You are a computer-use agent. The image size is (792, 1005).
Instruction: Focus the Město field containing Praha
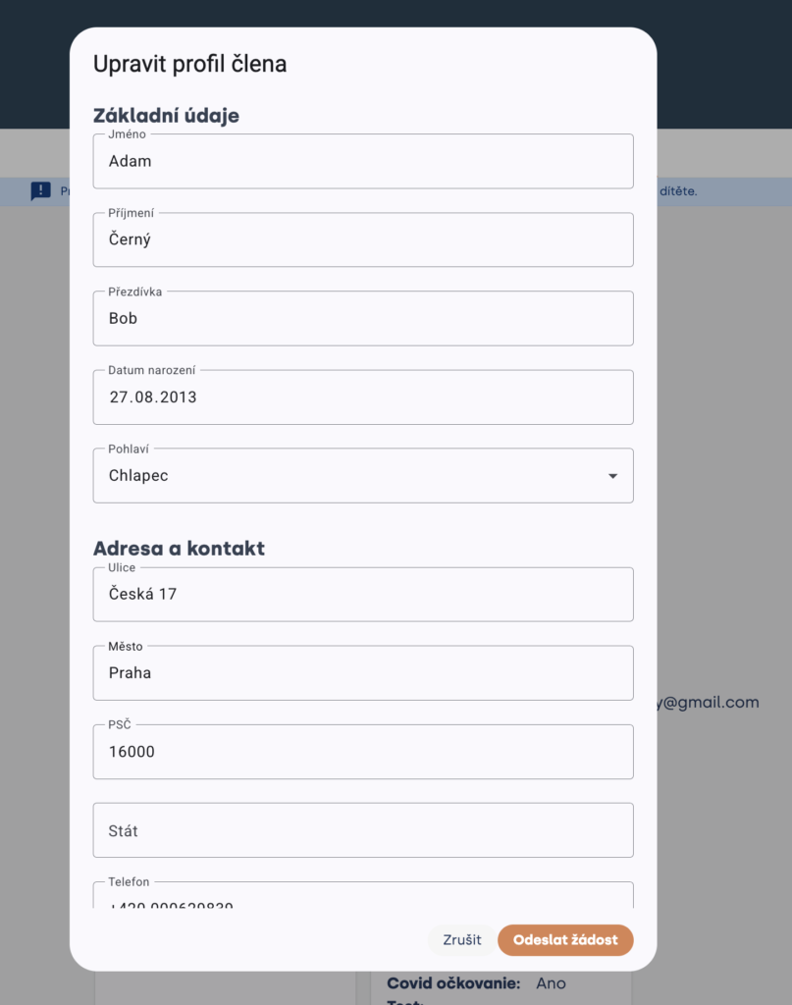pos(363,673)
